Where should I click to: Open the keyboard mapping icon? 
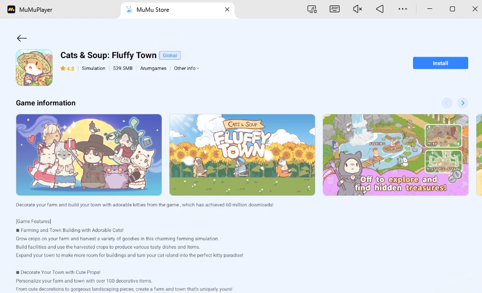pyautogui.click(x=335, y=9)
